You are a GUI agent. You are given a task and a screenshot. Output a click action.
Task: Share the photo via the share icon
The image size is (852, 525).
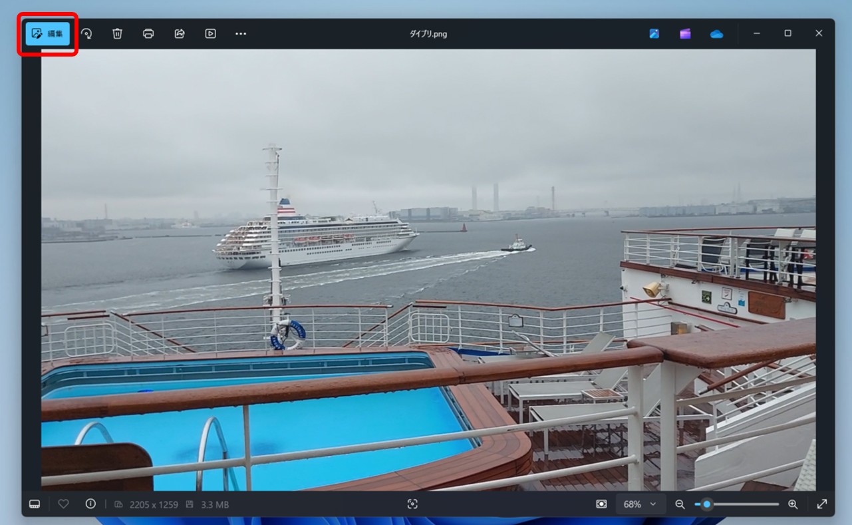179,33
